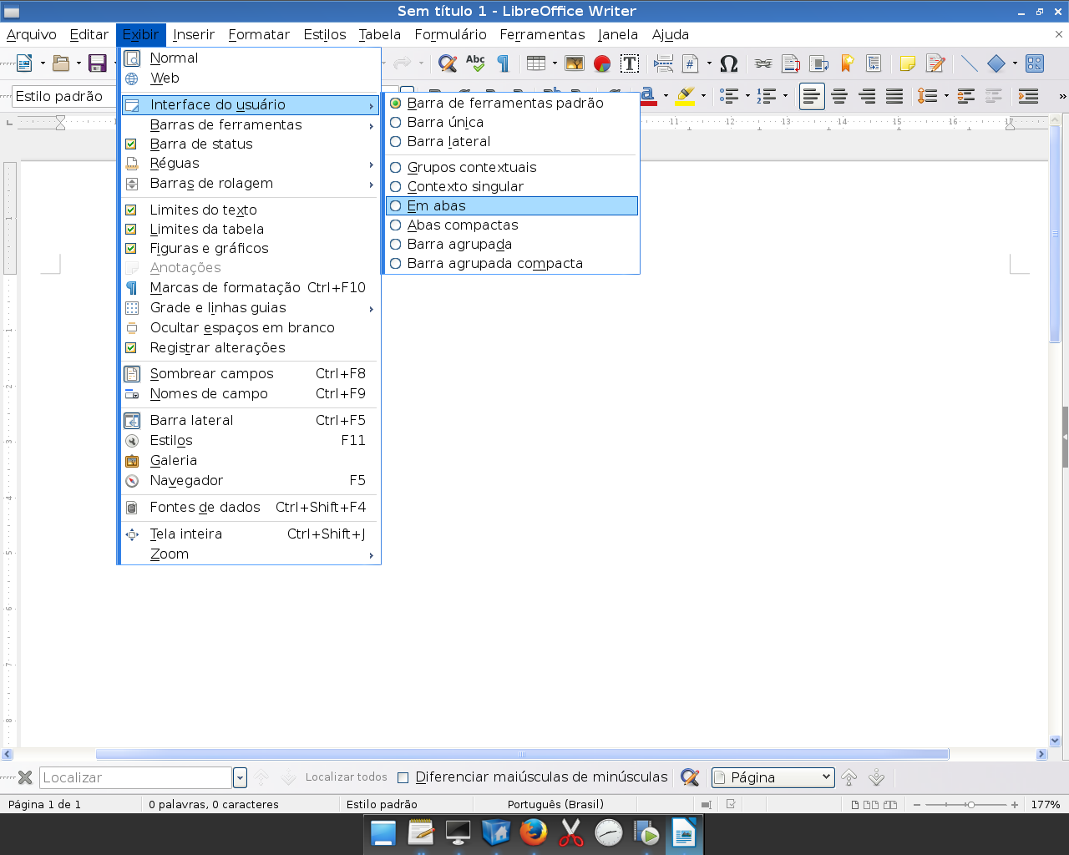Close the find toolbar with X icon

click(25, 777)
